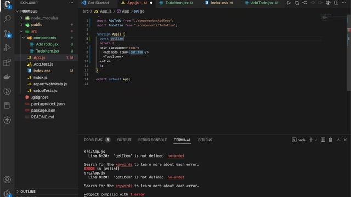
Task: Open the Search view icon
Action: tap(7, 19)
